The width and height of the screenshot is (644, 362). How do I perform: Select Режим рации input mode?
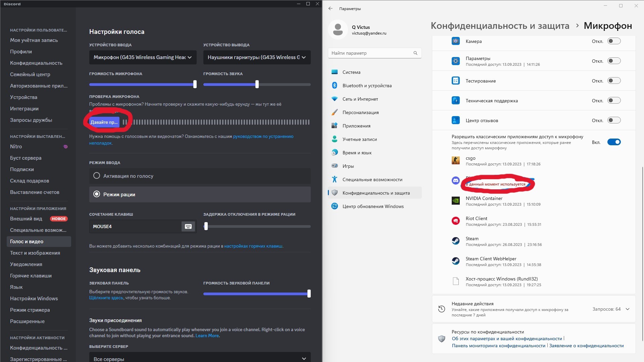point(200,194)
